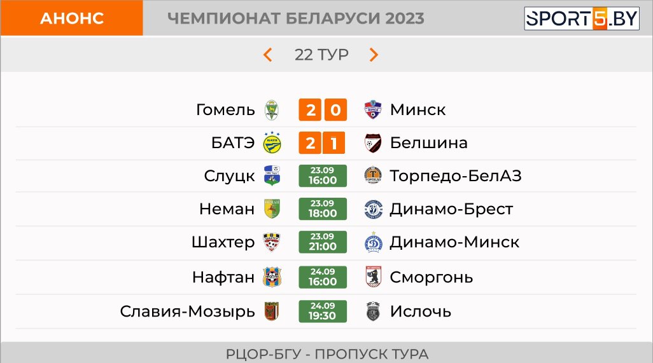Select the АНОНС orange tab
The image size is (653, 363).
coord(72,18)
